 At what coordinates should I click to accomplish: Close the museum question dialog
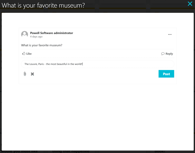pos(190,4)
